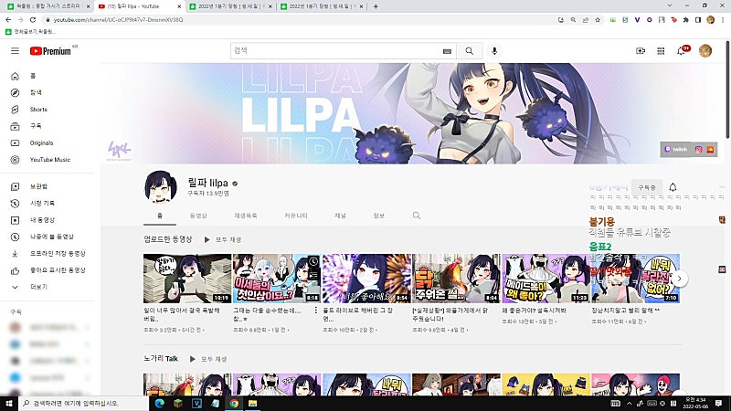Viewport: 731px width, 411px height.
Task: Click the search magnifier button
Action: pyautogui.click(x=469, y=51)
